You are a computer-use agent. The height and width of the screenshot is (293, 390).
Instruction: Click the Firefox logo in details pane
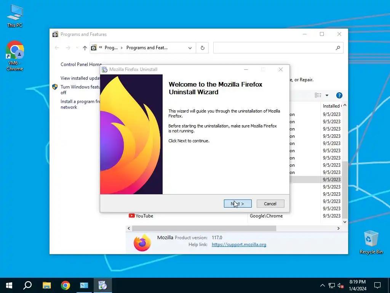coord(142,242)
